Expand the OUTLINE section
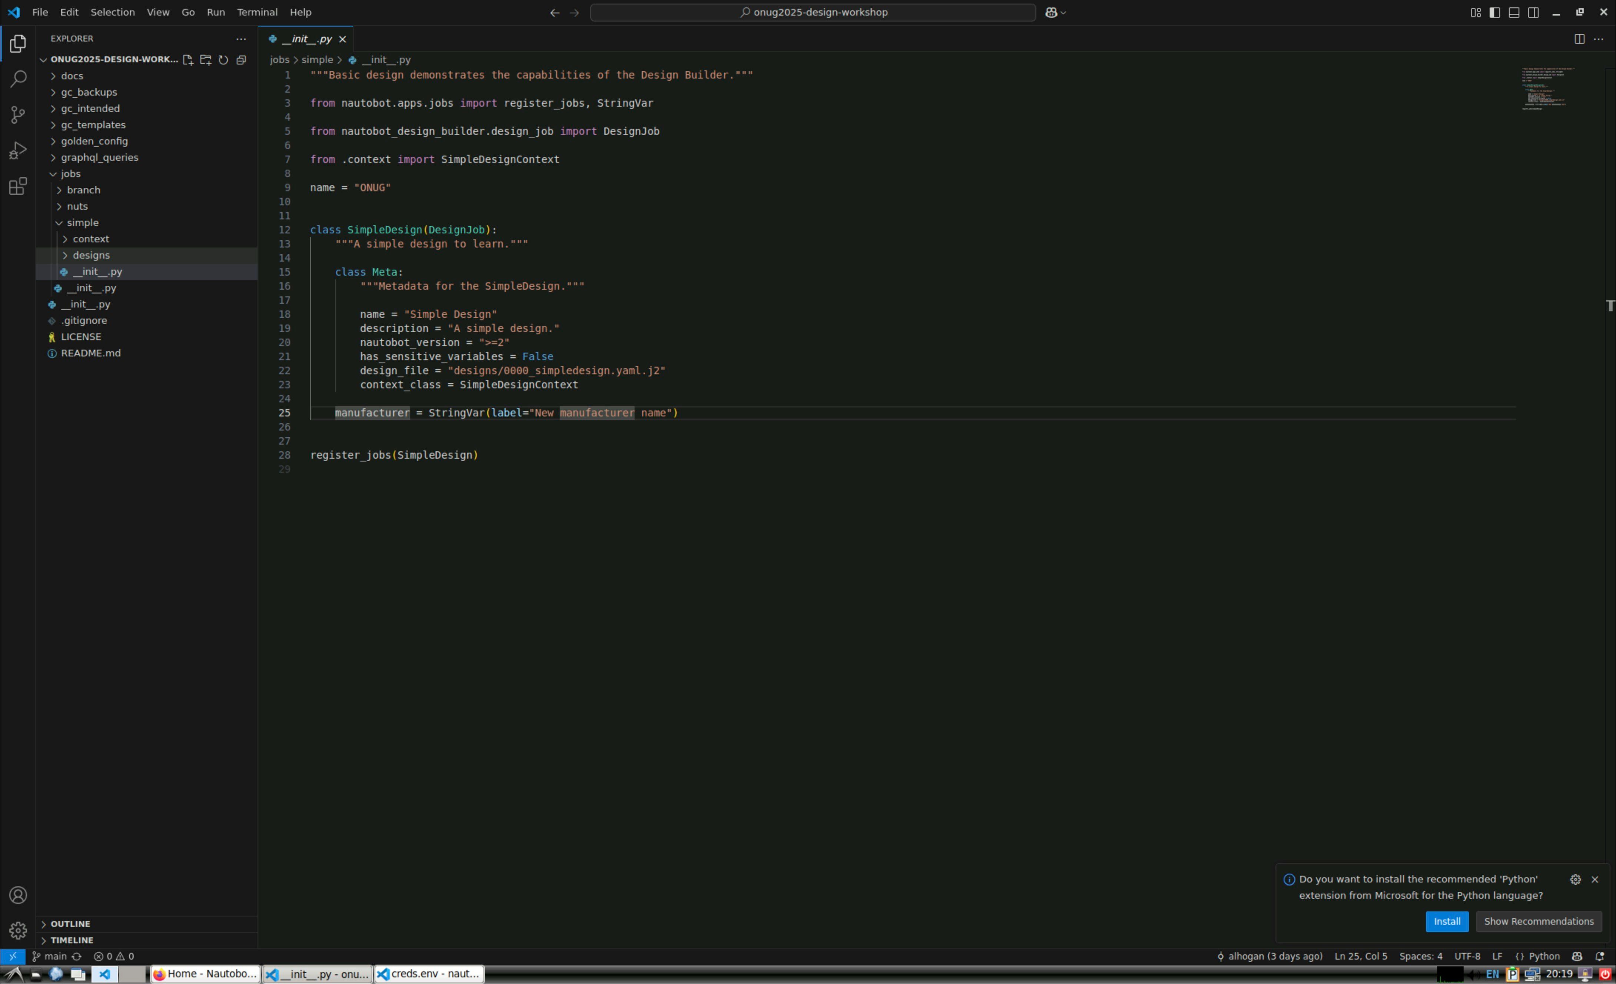 tap(70, 924)
